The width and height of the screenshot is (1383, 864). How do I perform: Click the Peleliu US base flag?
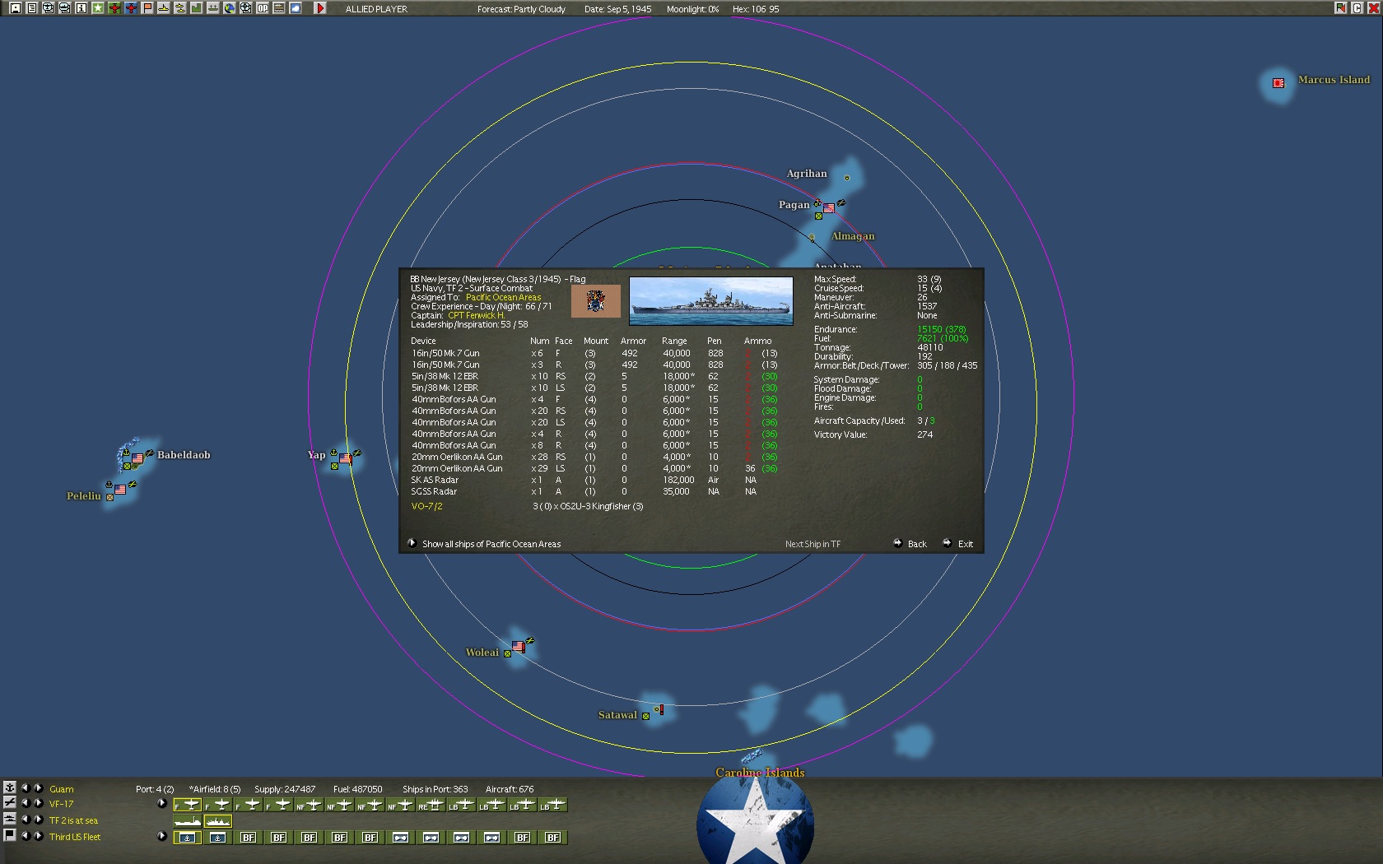pyautogui.click(x=120, y=490)
